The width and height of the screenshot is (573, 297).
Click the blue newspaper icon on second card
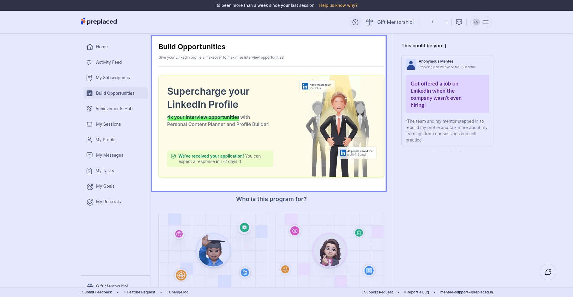pyautogui.click(x=369, y=270)
